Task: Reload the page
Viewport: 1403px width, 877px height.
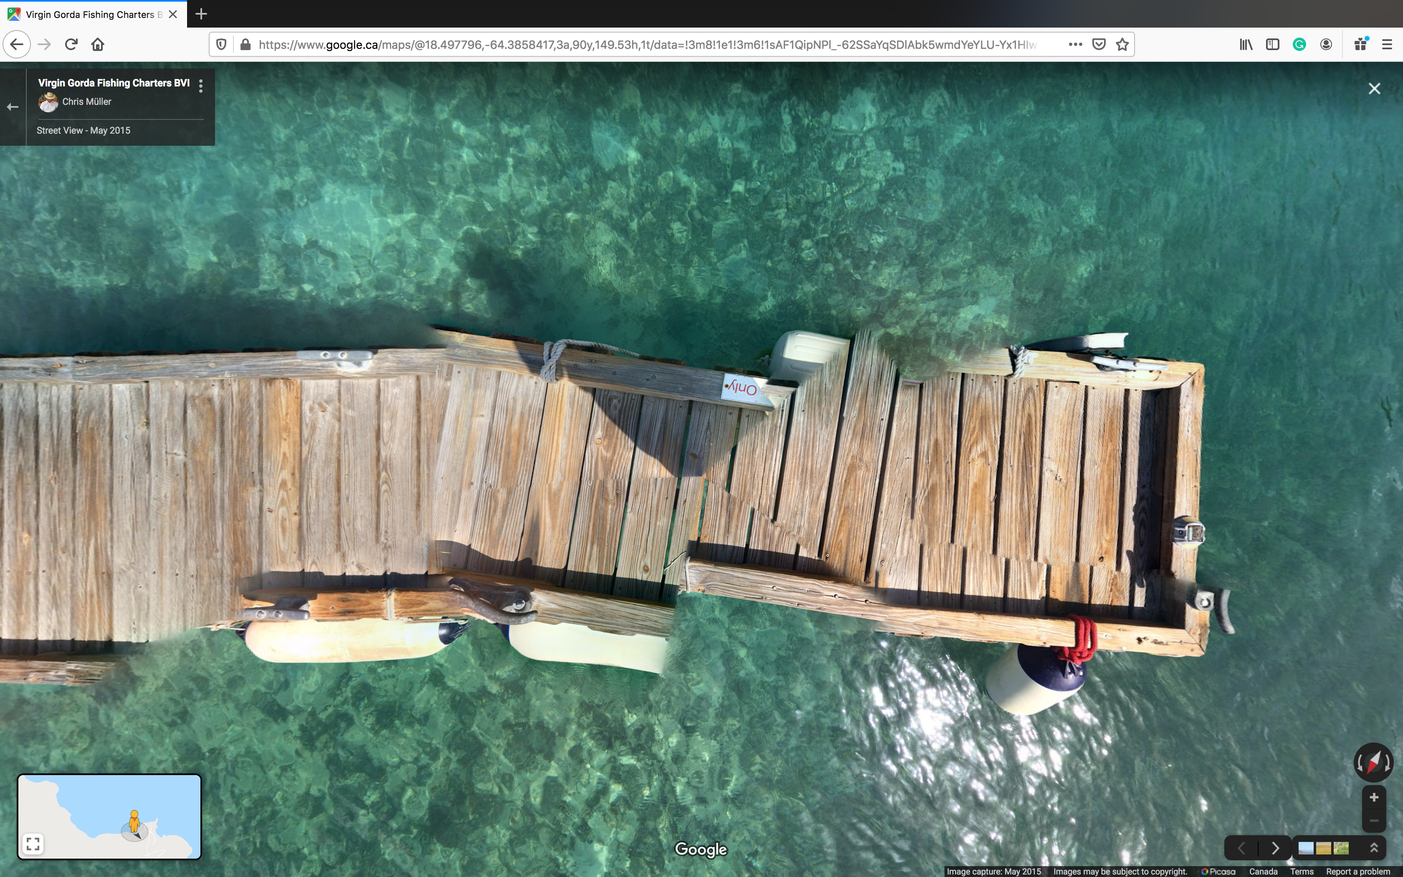Action: [x=71, y=45]
